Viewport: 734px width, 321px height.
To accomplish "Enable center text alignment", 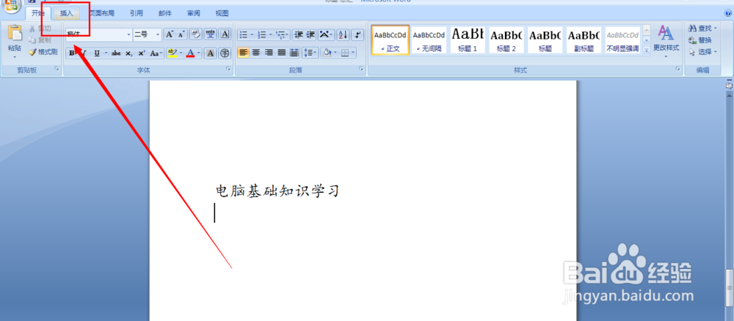I will click(256, 53).
